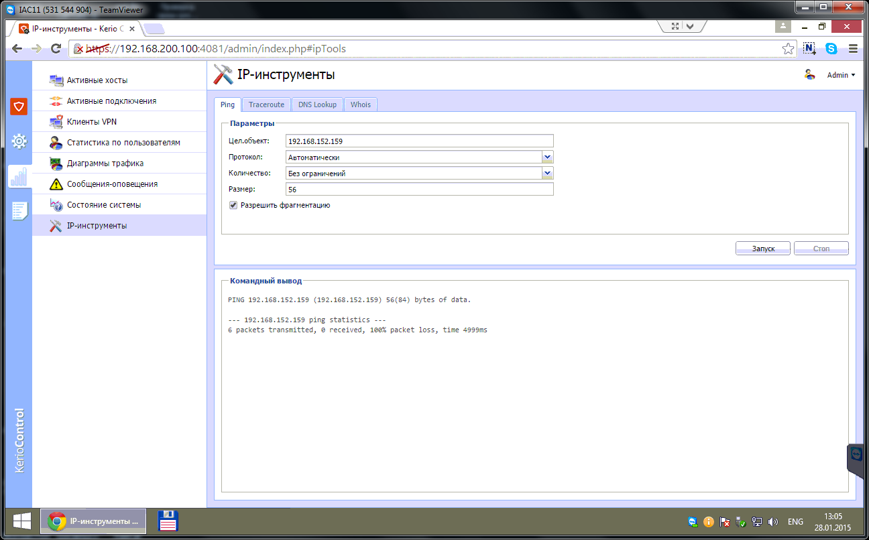Open the Kerio shield dashboard icon

[19, 107]
